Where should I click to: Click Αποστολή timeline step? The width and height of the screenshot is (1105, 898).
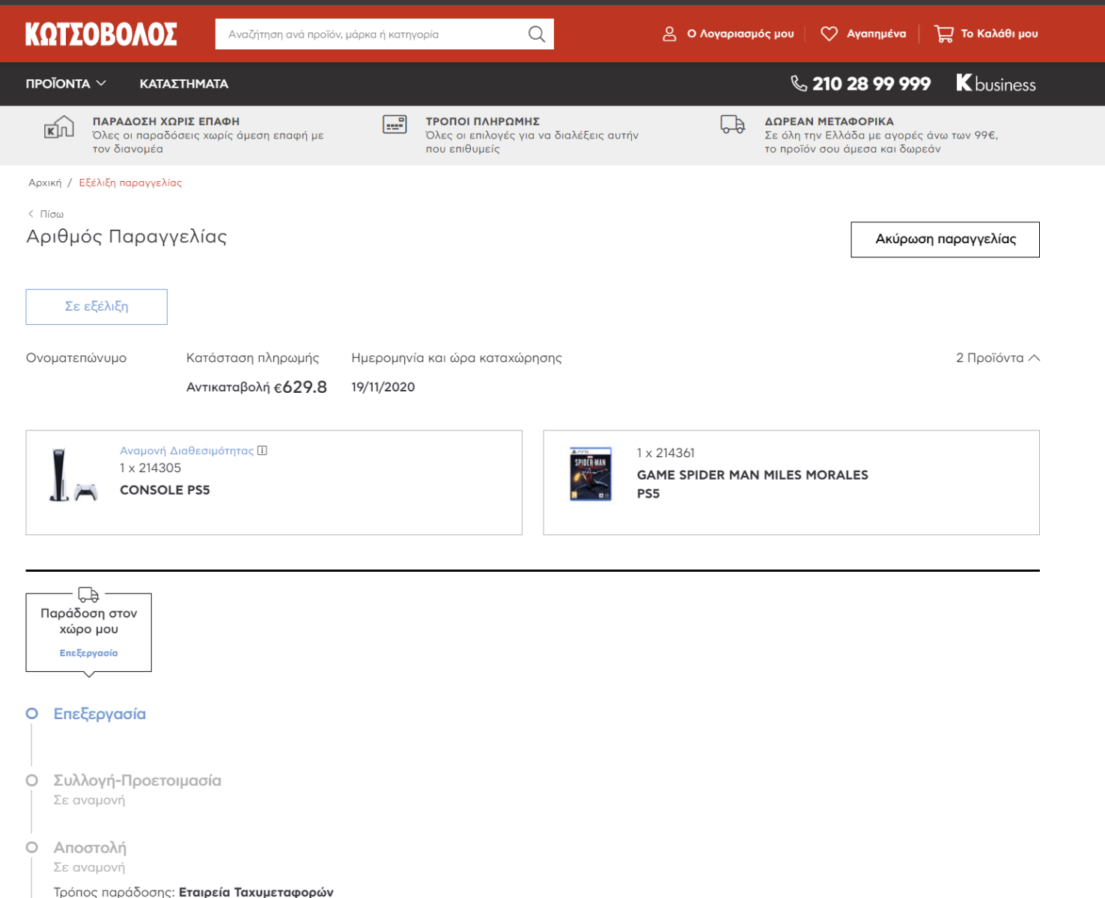[x=90, y=848]
